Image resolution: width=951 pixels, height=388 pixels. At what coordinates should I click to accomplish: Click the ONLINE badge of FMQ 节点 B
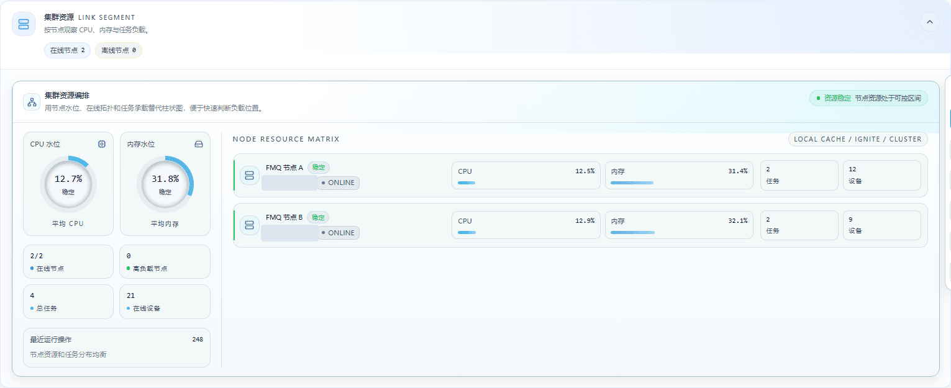(x=339, y=233)
